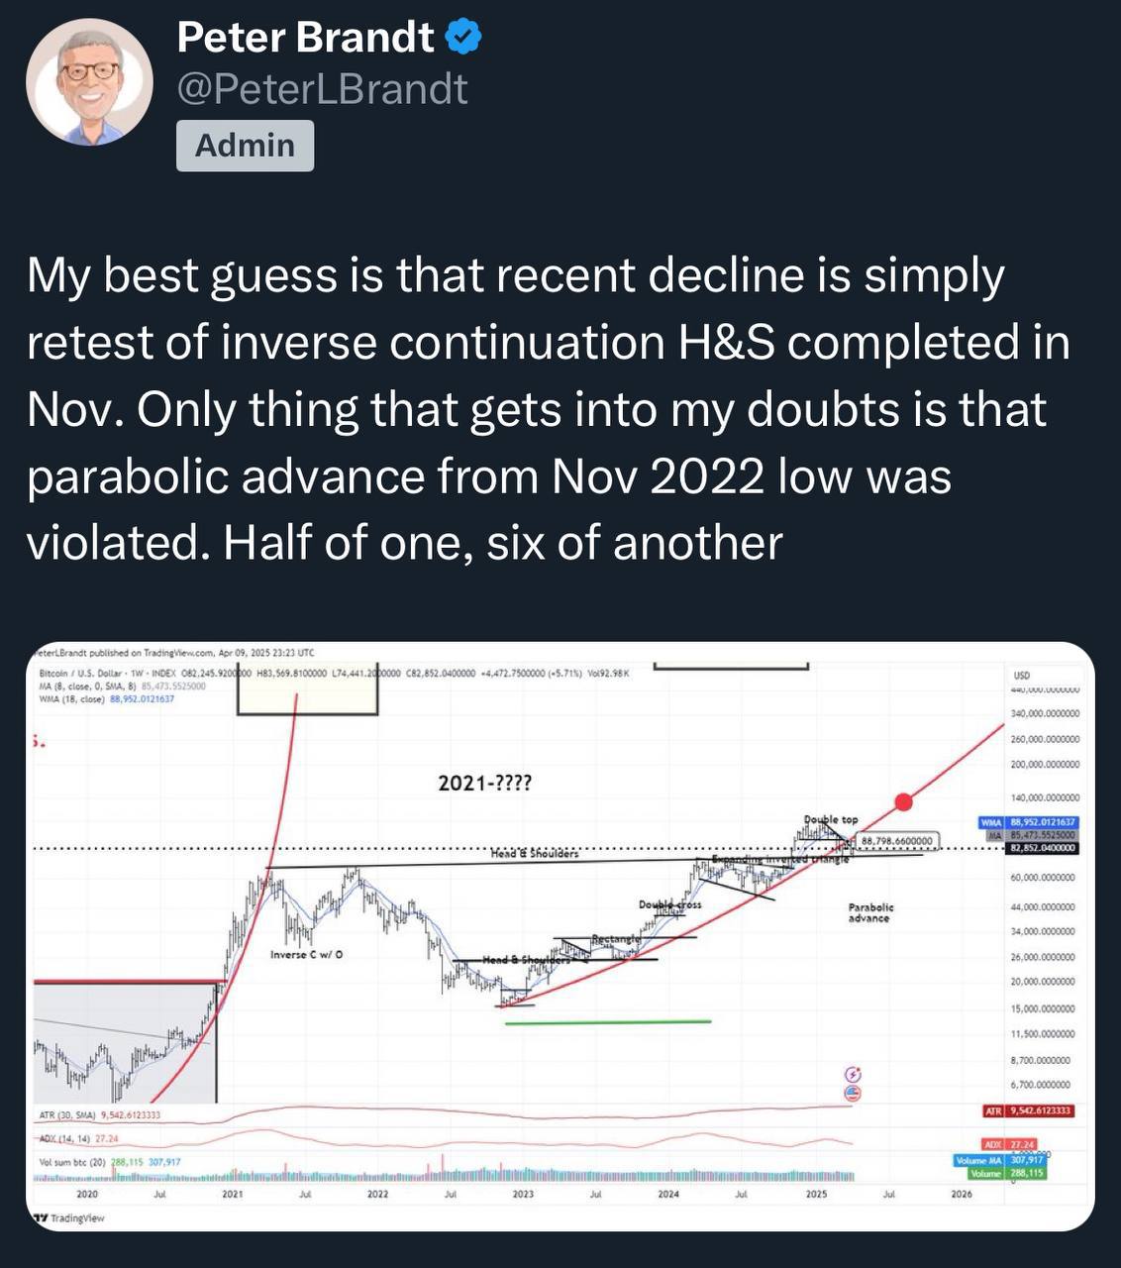Screen dimensions: 1121x1268
Task: Click the 88,798.66 price callout box
Action: 896,841
